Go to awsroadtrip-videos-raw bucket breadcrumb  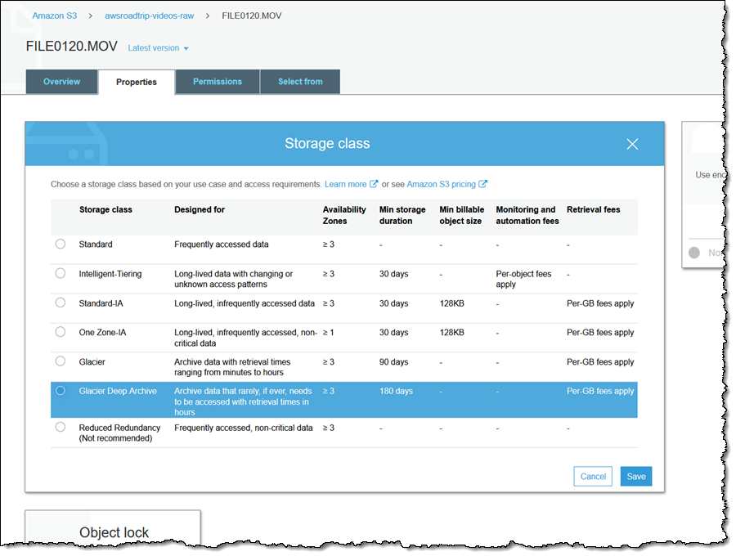[x=150, y=16]
